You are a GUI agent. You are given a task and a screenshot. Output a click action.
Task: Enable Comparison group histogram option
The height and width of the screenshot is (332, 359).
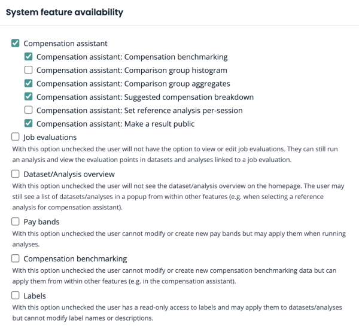29,70
